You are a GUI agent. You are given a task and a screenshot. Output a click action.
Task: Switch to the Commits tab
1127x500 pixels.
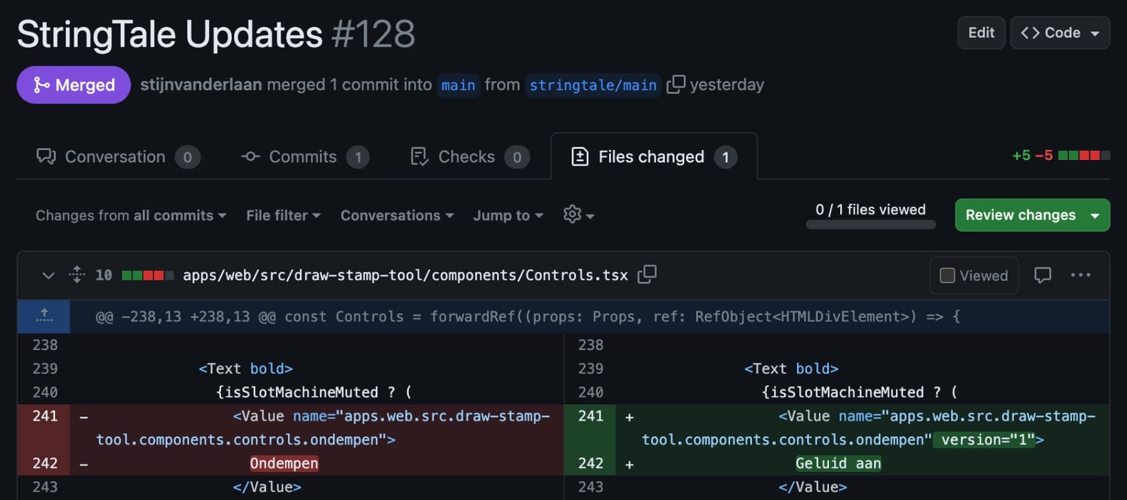coord(304,157)
